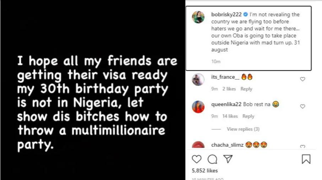
Task: Expand View replies (3)
Action: tap(243, 129)
